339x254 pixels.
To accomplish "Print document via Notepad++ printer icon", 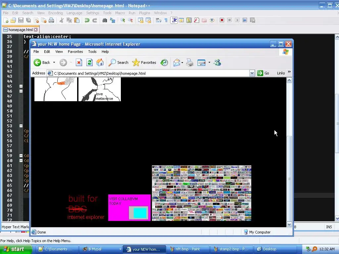I will (51, 20).
